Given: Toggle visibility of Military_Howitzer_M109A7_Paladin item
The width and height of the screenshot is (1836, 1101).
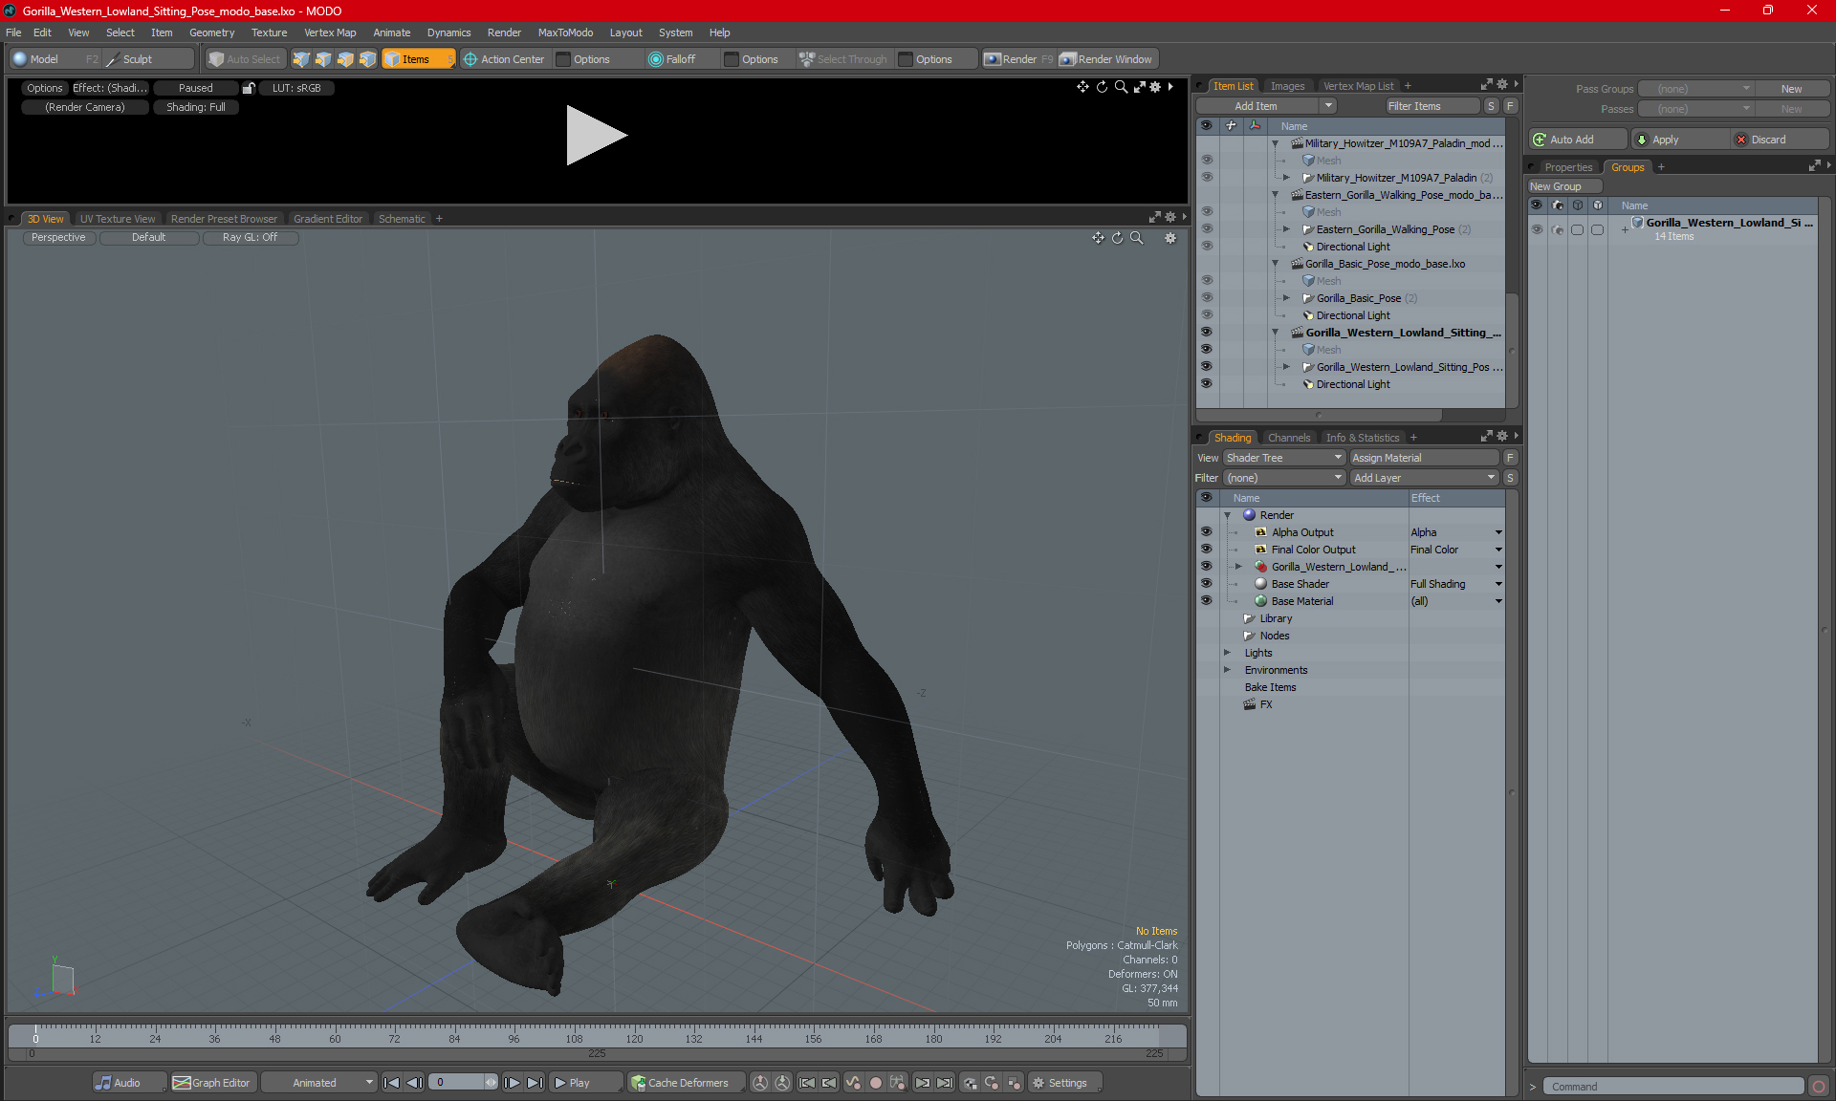Looking at the screenshot, I should click(1206, 178).
